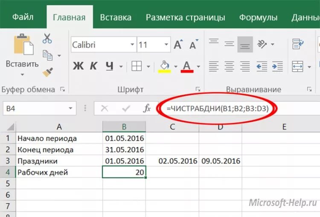Screen dimensions: 320x217
Task: Open fill color dropdown arrow
Action: point(176,66)
